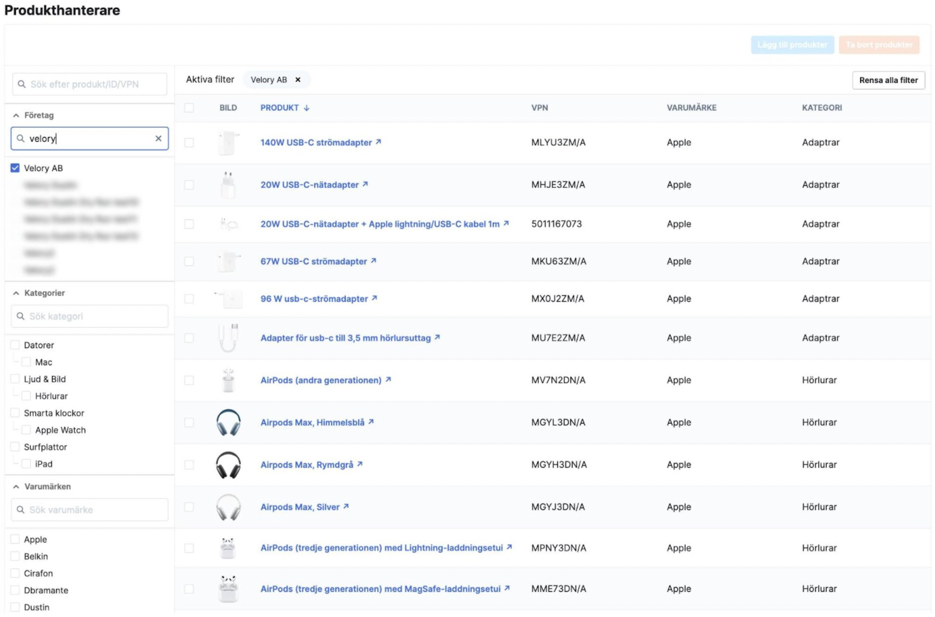
Task: Click Rensa alla filter button
Action: click(888, 80)
